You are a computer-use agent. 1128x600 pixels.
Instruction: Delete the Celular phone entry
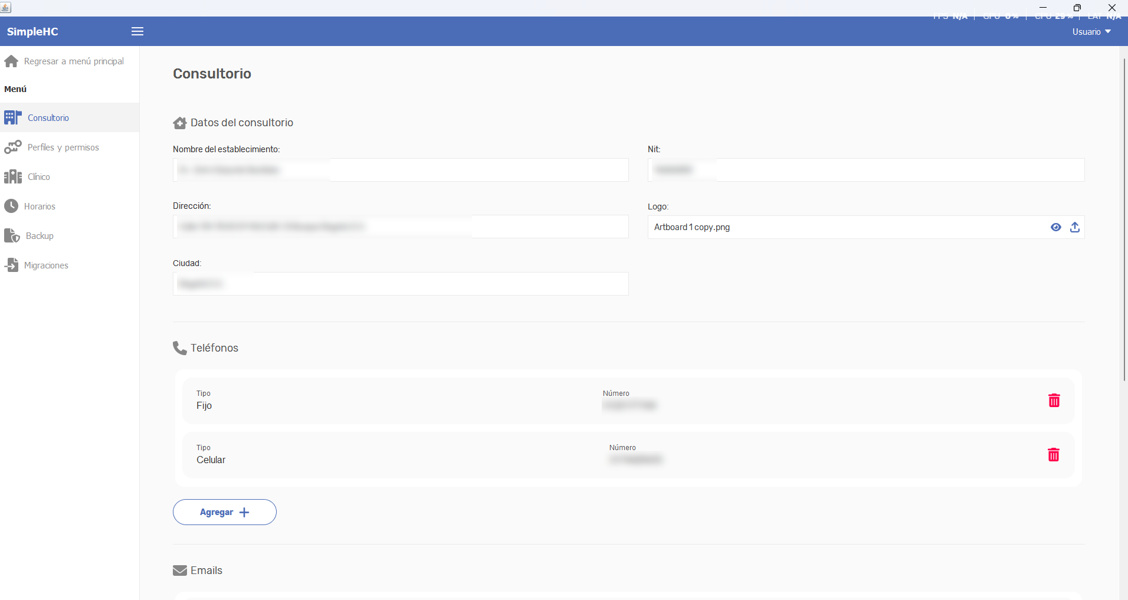(x=1054, y=455)
